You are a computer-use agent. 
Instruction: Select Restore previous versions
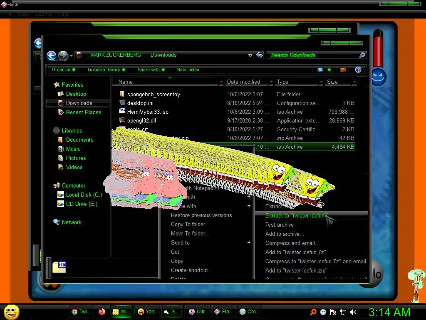(201, 215)
